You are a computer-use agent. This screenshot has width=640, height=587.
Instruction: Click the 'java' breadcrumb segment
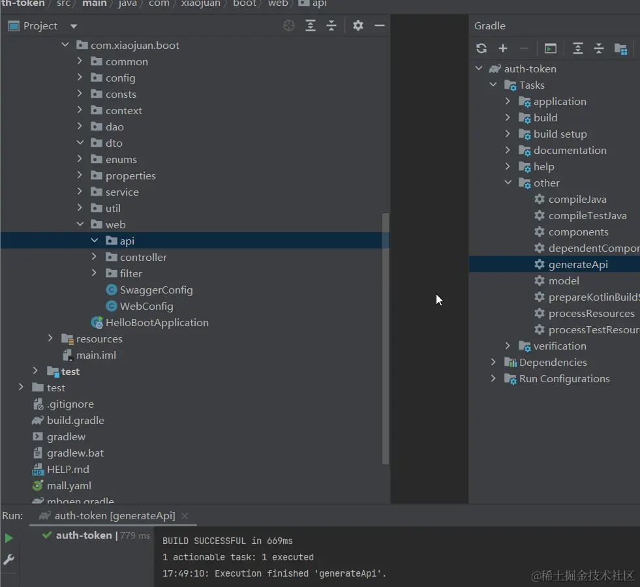click(x=128, y=4)
